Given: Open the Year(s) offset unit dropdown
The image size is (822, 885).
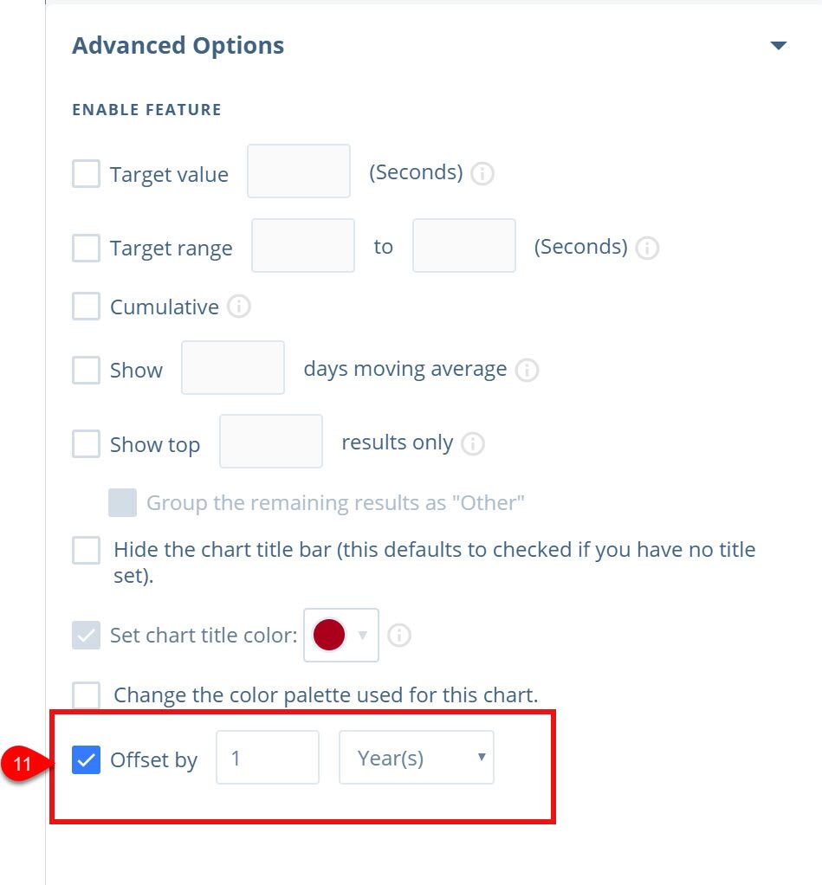Looking at the screenshot, I should tap(417, 758).
